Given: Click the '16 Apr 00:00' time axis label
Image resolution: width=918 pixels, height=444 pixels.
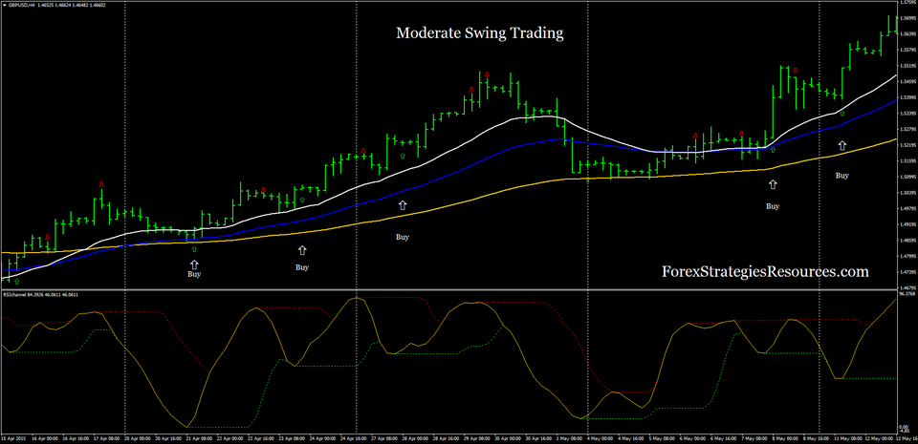Looking at the screenshot, I should pyautogui.click(x=43, y=437).
